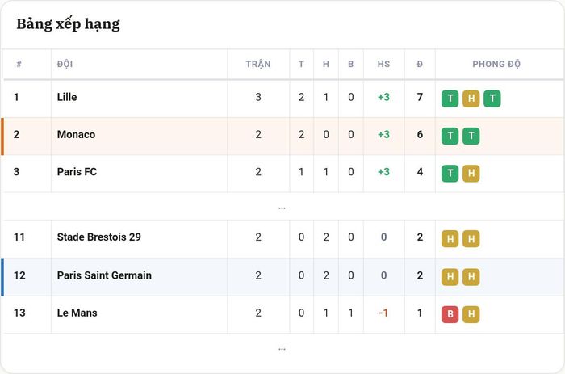Click Lille's first green T form badge
Viewport: 565px width, 374px height.
[x=450, y=99]
